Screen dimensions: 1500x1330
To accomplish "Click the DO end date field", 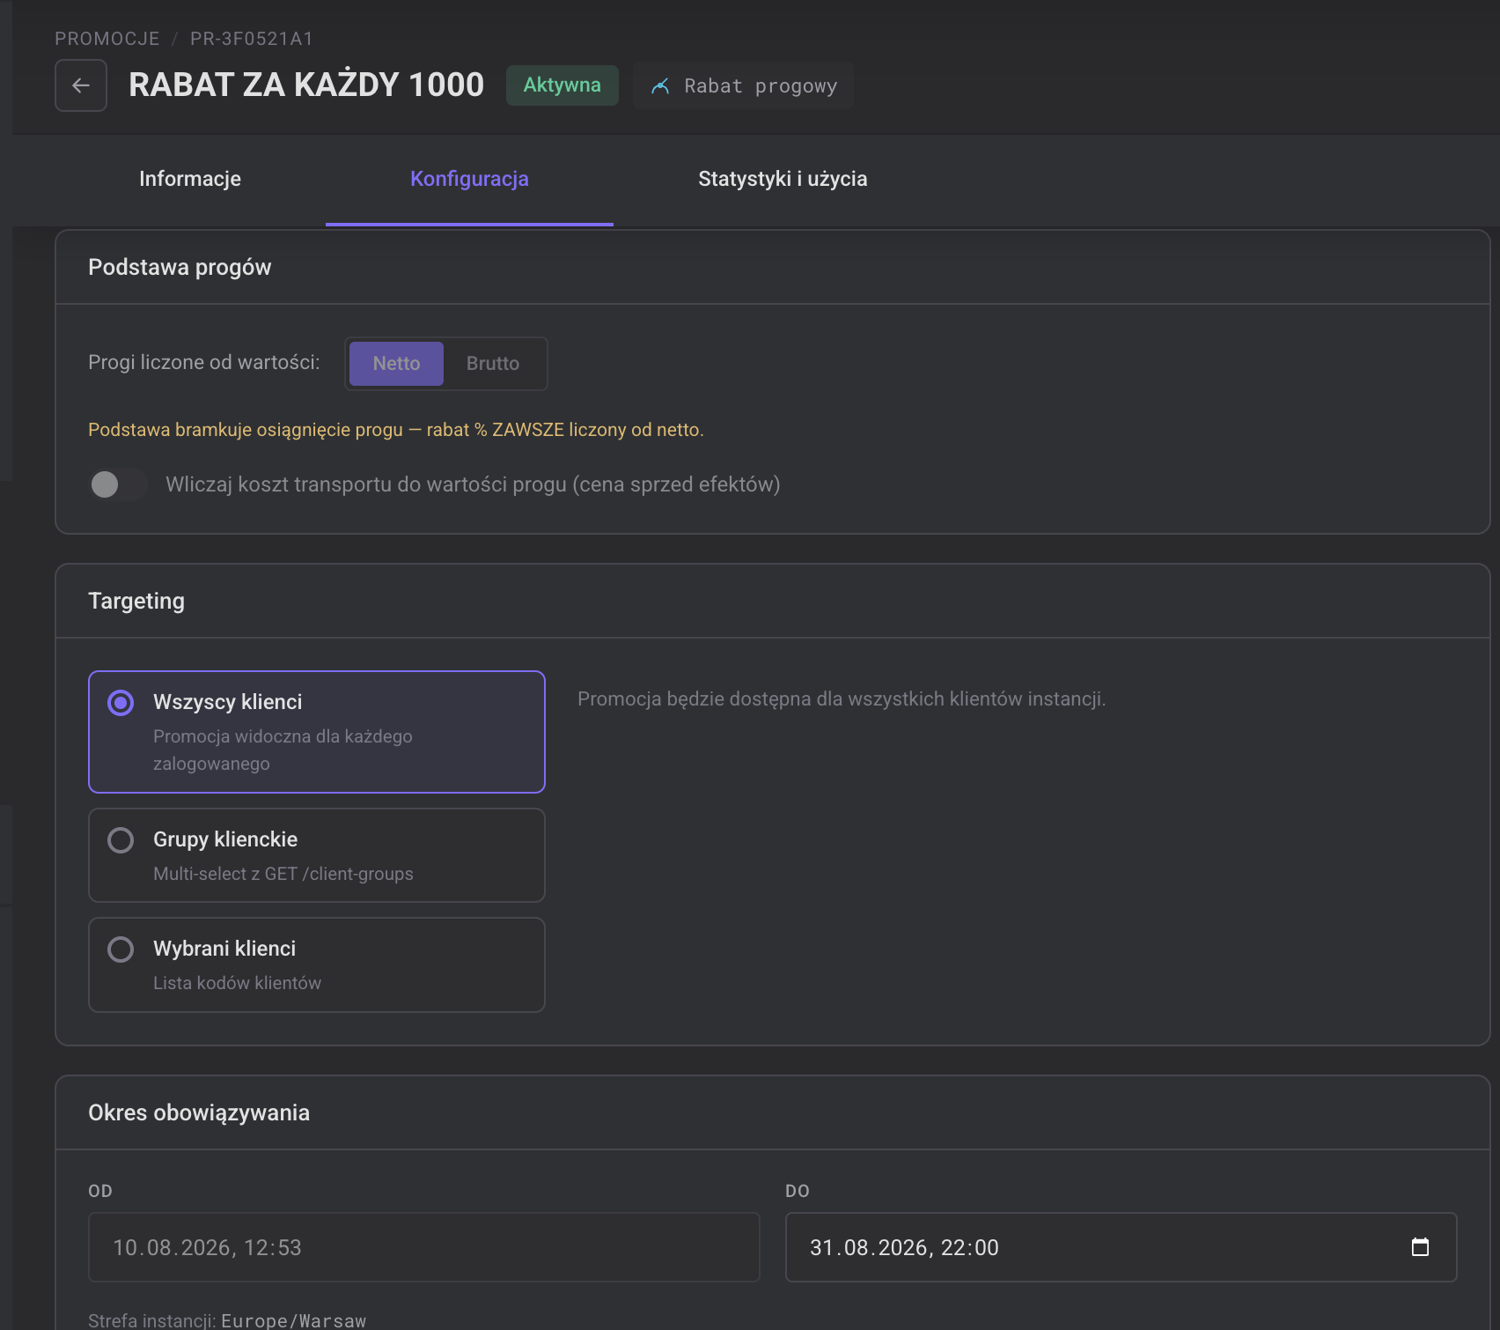I will click(1121, 1247).
